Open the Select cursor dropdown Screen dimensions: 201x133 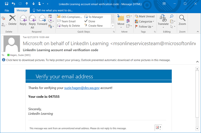coord(173,26)
